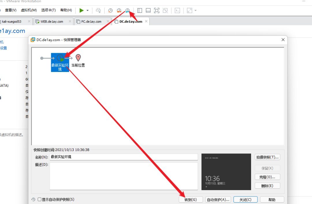Click Send Ctrl+Alt+Del toolbar icon
Viewport: 312px width, 204px height.
click(x=98, y=10)
